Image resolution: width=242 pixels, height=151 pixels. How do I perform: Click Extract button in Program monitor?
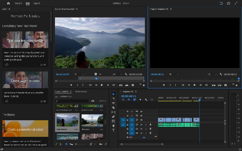[x=220, y=85]
